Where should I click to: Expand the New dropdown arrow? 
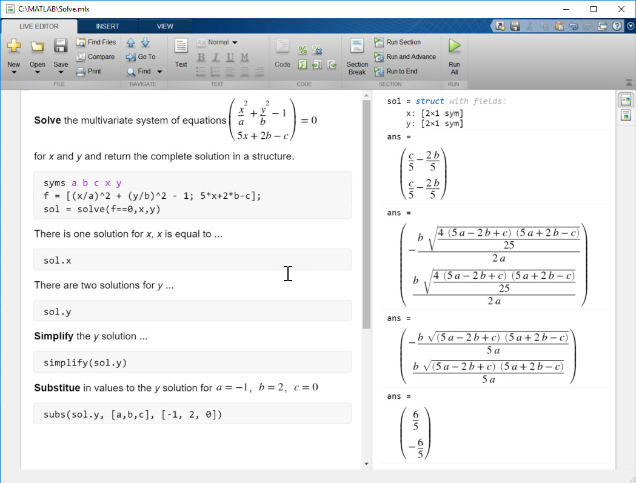click(13, 72)
